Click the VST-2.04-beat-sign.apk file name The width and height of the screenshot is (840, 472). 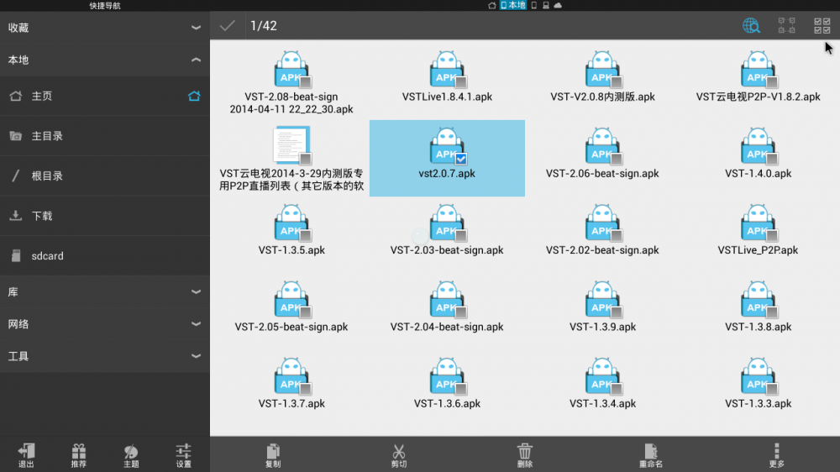click(x=447, y=327)
